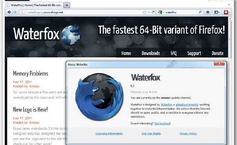Open the global community link

[x=187, y=104]
